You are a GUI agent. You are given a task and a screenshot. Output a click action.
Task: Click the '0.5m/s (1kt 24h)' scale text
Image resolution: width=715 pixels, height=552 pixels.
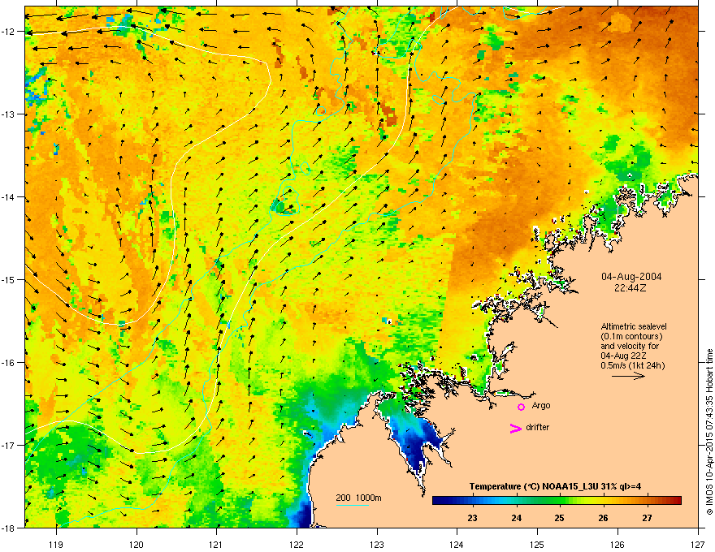tap(632, 366)
